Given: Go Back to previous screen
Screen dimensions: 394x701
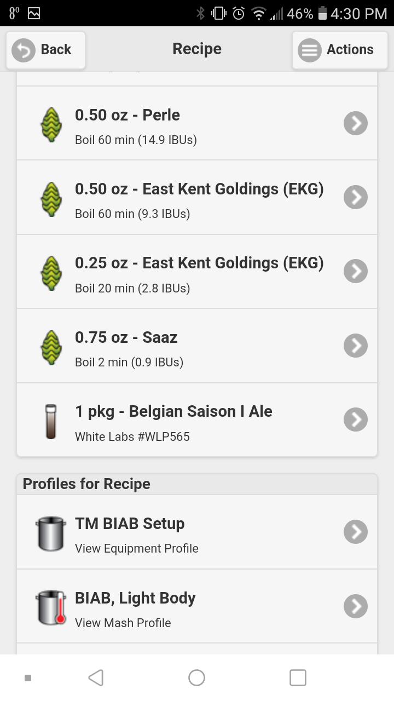Looking at the screenshot, I should click(x=45, y=50).
